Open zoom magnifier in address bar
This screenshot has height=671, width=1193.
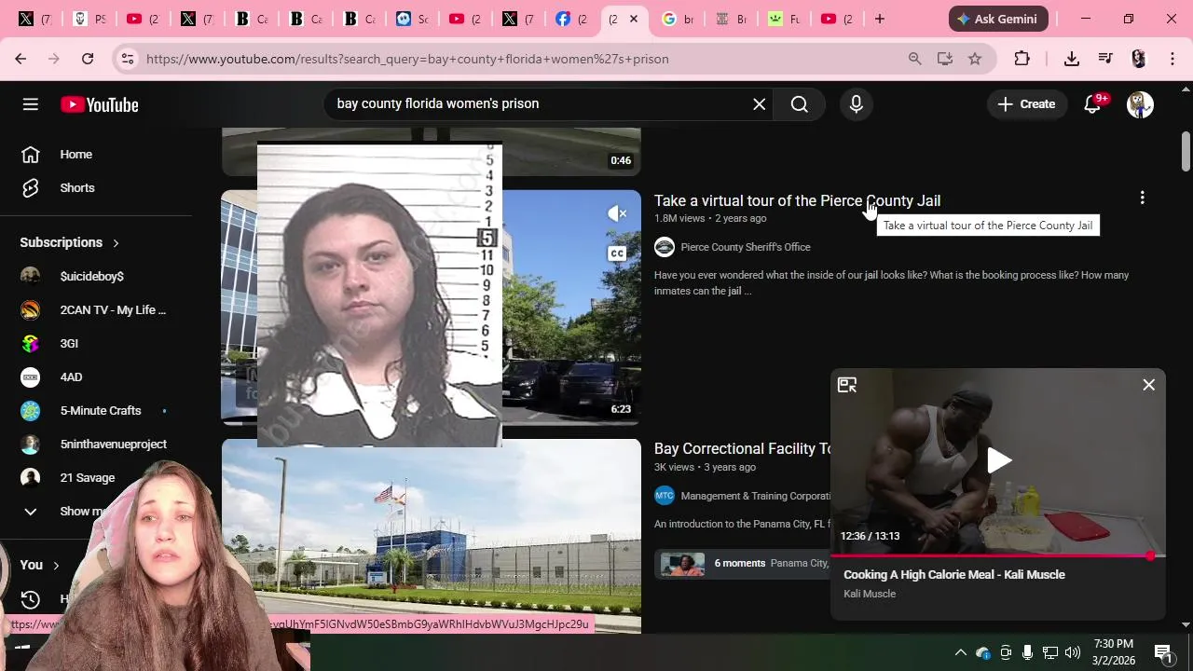pyautogui.click(x=915, y=59)
